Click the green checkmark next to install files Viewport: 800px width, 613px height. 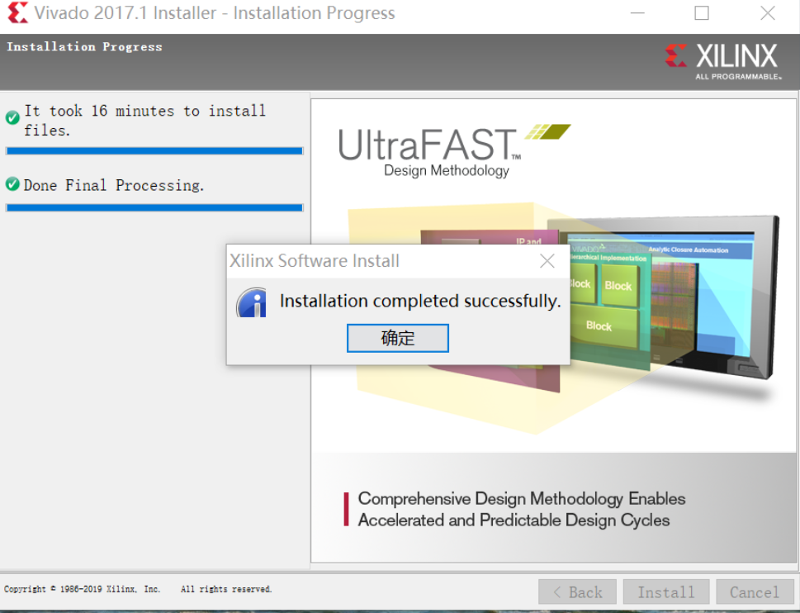click(x=12, y=118)
